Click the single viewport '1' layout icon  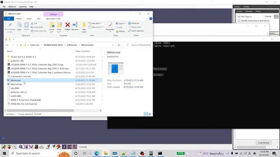click(x=64, y=147)
